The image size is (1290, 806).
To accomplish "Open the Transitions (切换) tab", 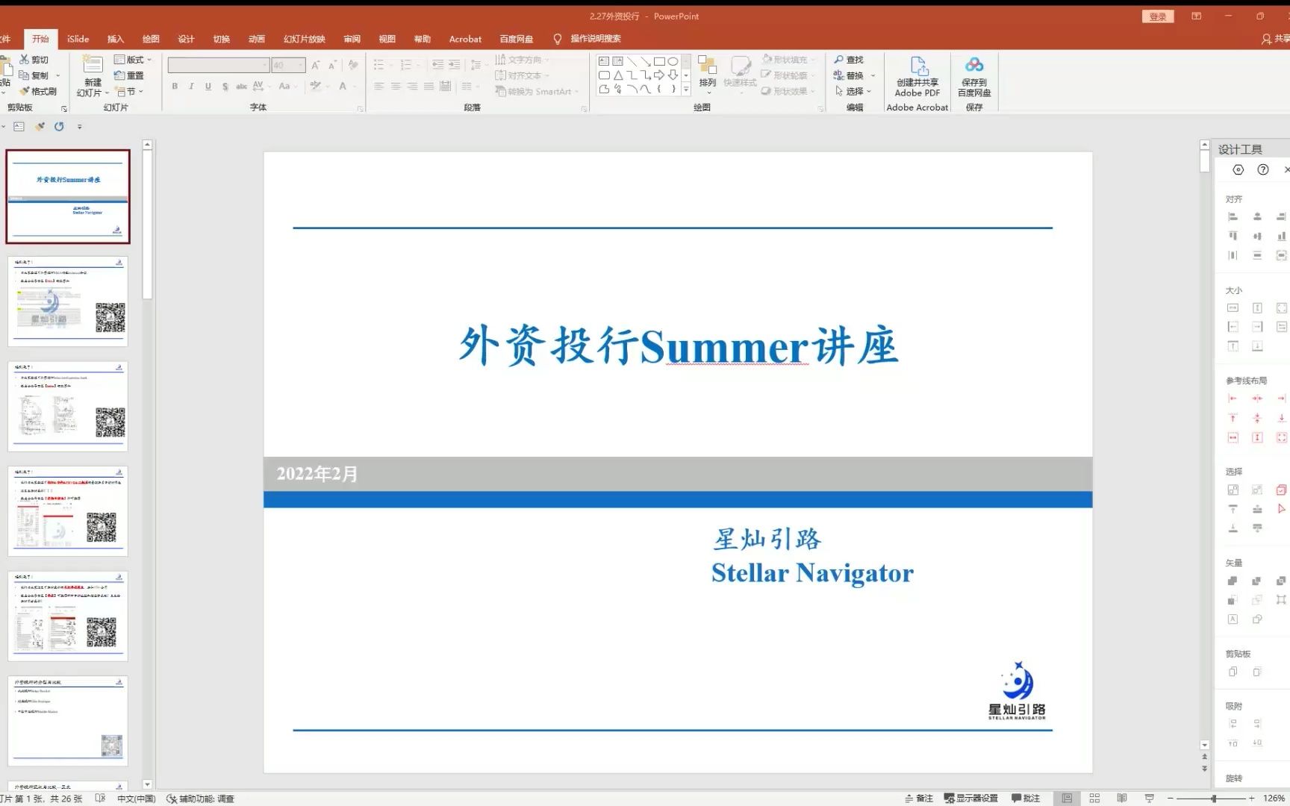I will [x=222, y=39].
